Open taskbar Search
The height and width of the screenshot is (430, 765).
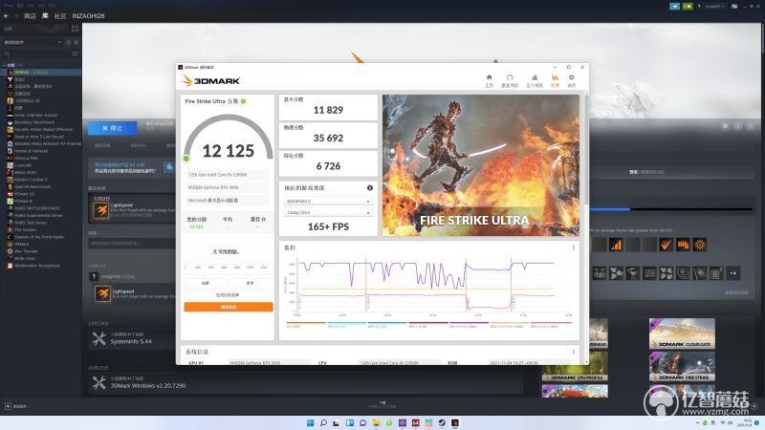coord(323,422)
